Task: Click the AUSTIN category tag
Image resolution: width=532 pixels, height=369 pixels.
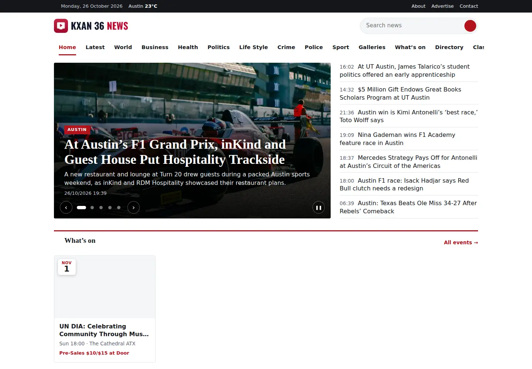Action: tap(77, 130)
